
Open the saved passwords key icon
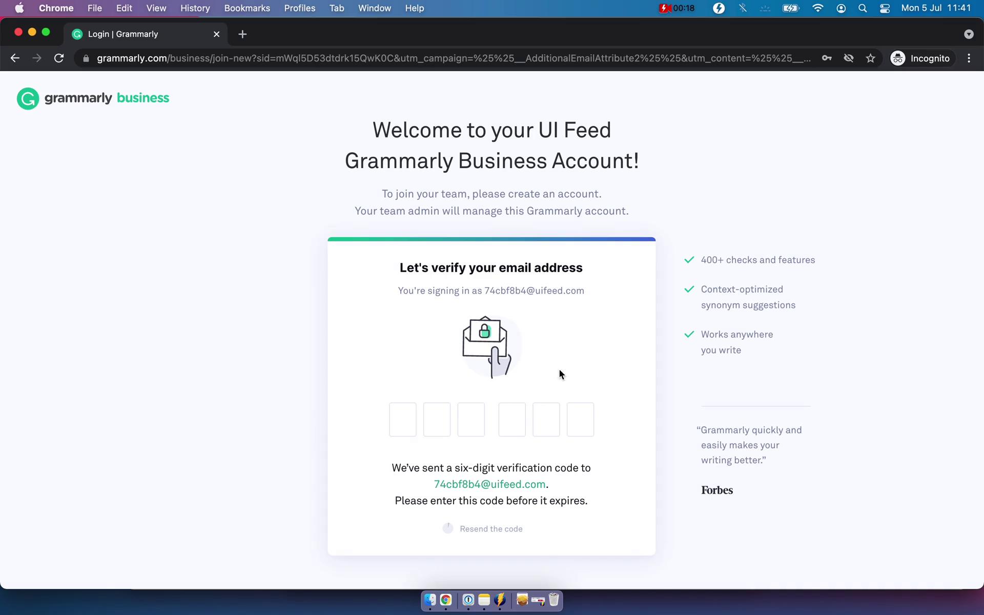click(x=827, y=58)
